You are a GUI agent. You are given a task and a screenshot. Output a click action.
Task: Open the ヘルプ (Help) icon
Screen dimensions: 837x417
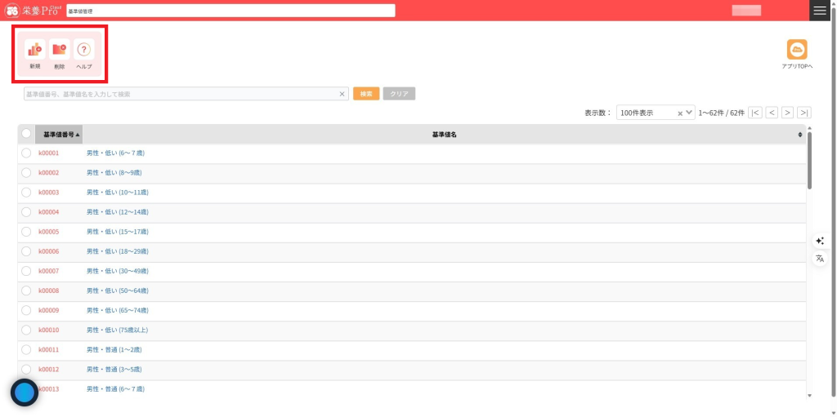[x=84, y=51]
